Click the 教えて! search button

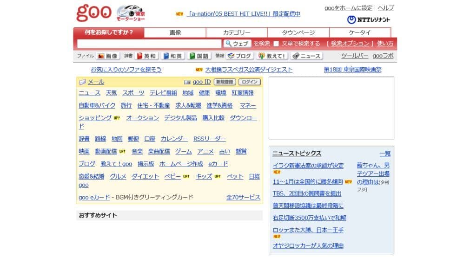click(x=273, y=56)
